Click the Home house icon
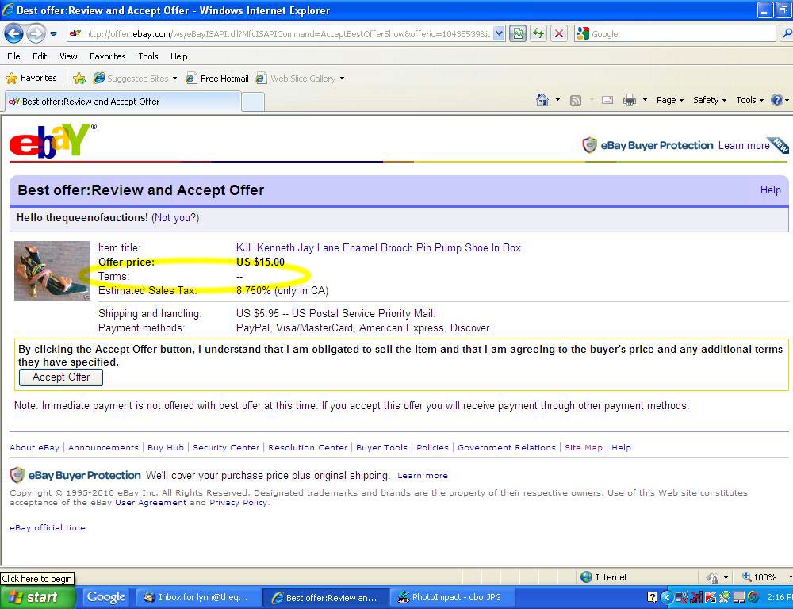The image size is (793, 609). coord(542,100)
